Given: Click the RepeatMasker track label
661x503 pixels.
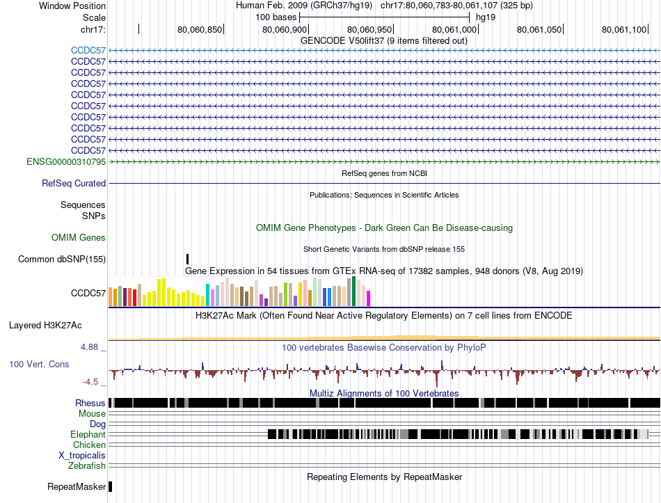Looking at the screenshot, I should 77,487.
